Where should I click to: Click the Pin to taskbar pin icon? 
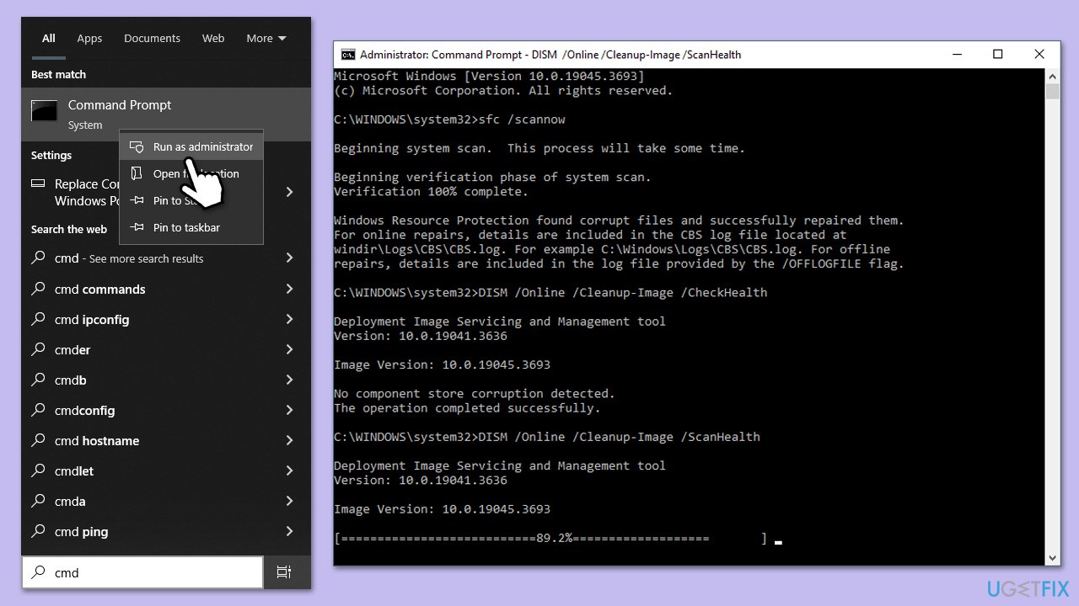[137, 228]
